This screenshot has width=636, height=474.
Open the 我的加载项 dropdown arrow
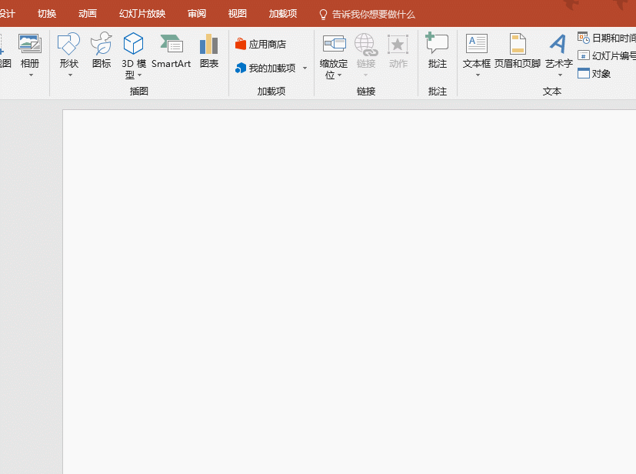coord(305,68)
